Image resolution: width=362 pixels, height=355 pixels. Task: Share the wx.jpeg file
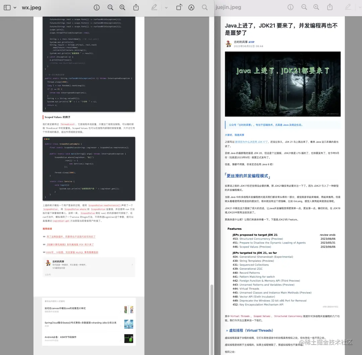point(136,7)
